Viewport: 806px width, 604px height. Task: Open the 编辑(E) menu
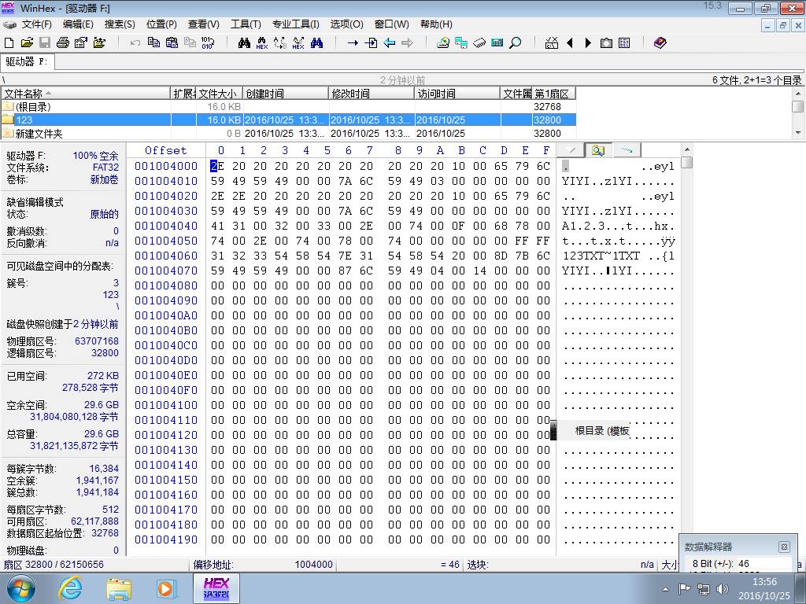(78, 24)
